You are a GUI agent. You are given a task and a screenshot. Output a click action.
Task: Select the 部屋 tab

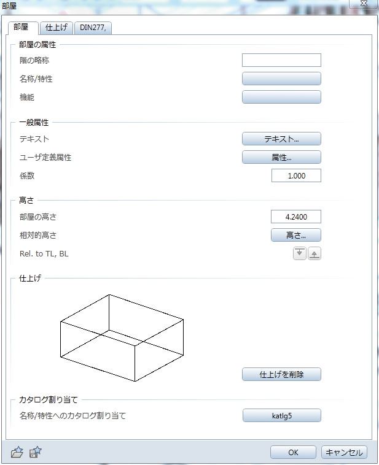tap(21, 28)
